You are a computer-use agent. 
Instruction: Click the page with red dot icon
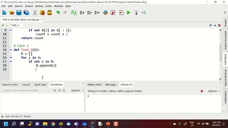(x=121, y=13)
